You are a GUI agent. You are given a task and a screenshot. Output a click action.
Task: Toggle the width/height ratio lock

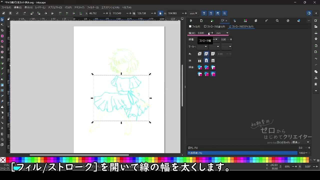tap(160, 13)
